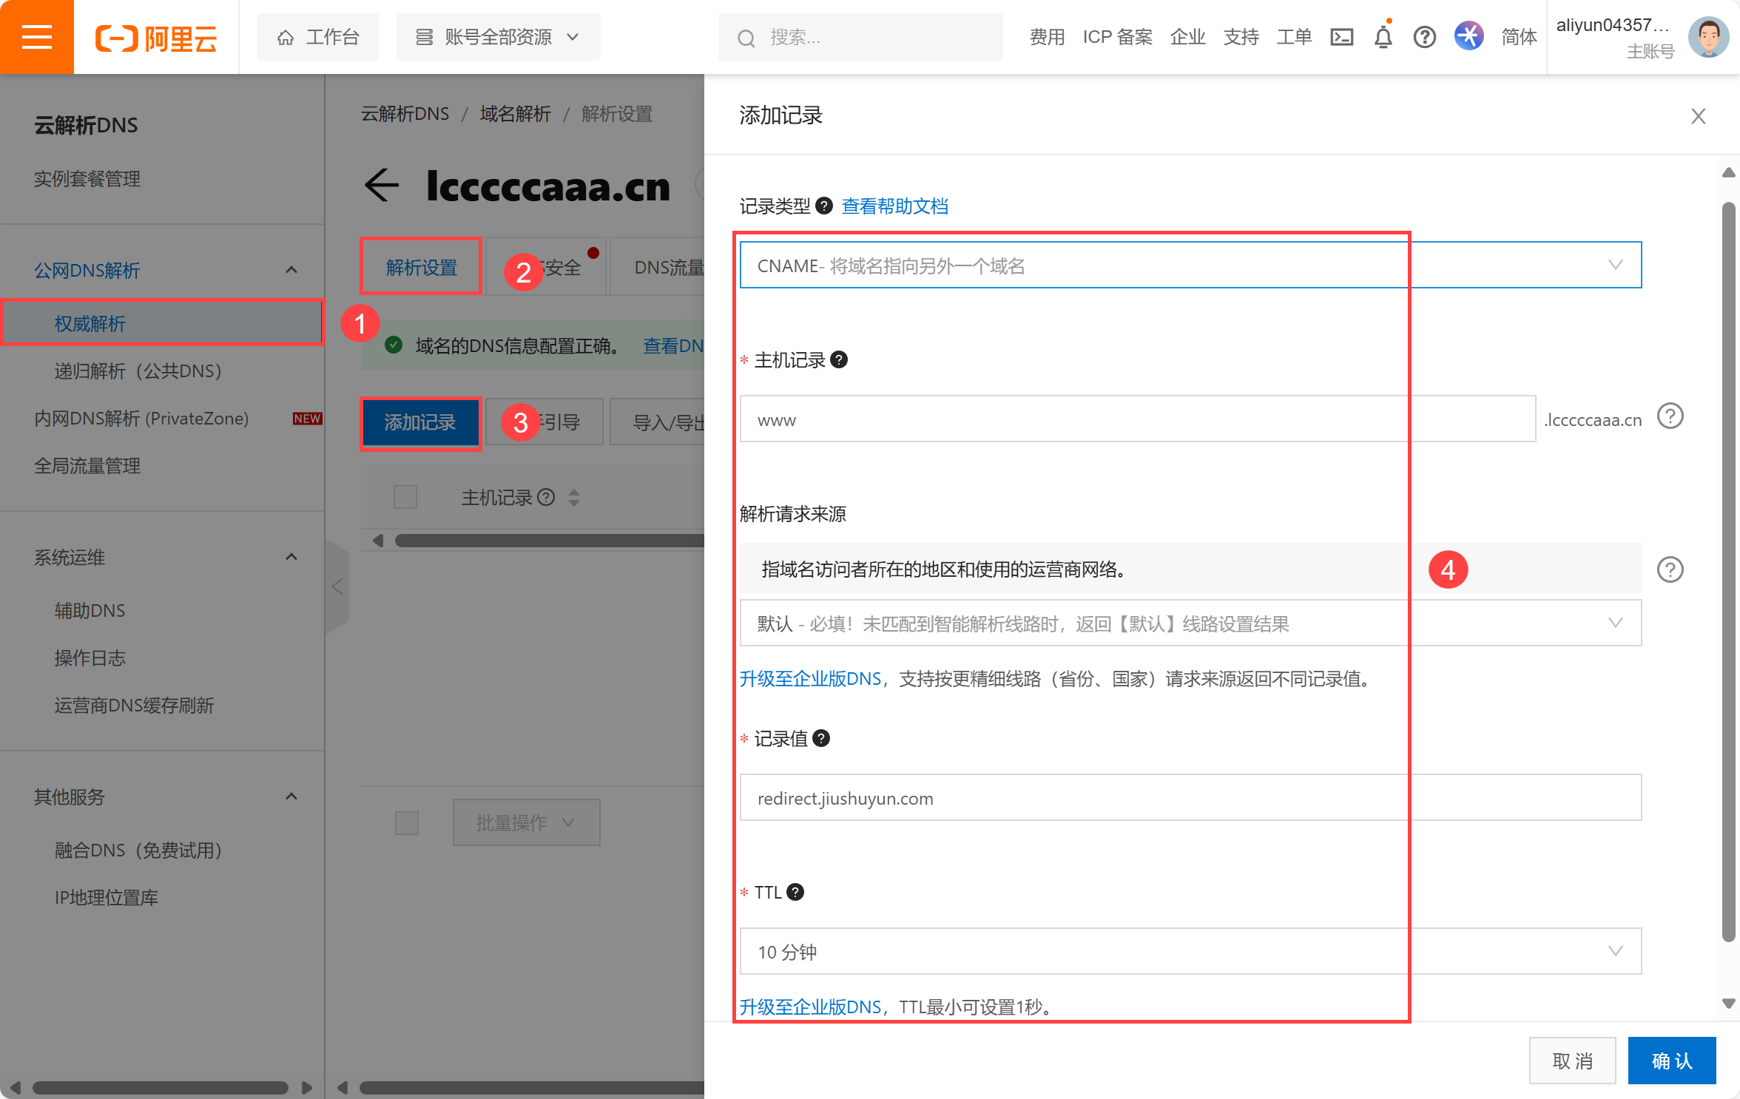1740x1099 pixels.
Task: Open recursive resolution (public DNS) item
Action: (x=138, y=371)
